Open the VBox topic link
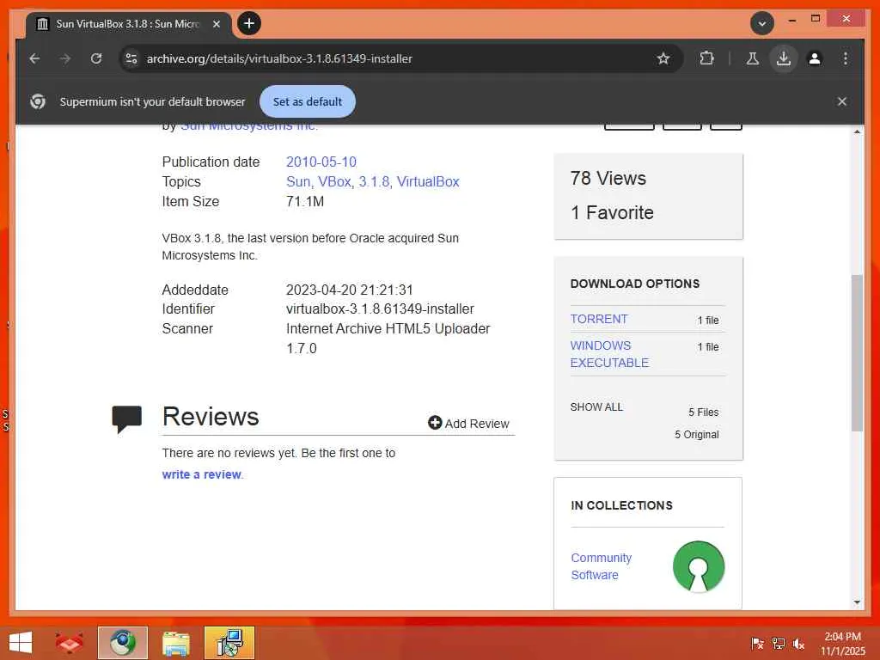The width and height of the screenshot is (880, 660). coord(335,182)
